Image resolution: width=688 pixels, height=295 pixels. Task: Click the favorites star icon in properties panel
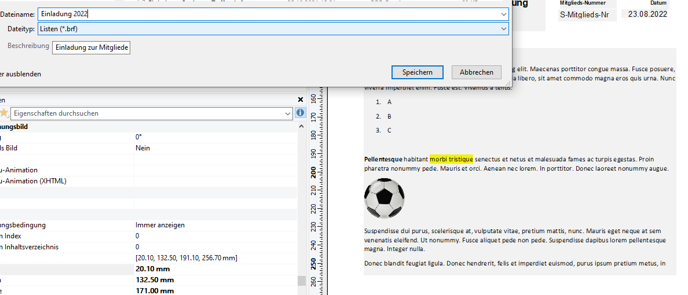[x=4, y=113]
